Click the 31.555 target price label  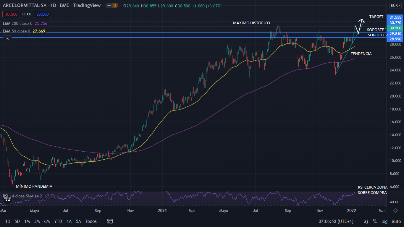click(395, 17)
